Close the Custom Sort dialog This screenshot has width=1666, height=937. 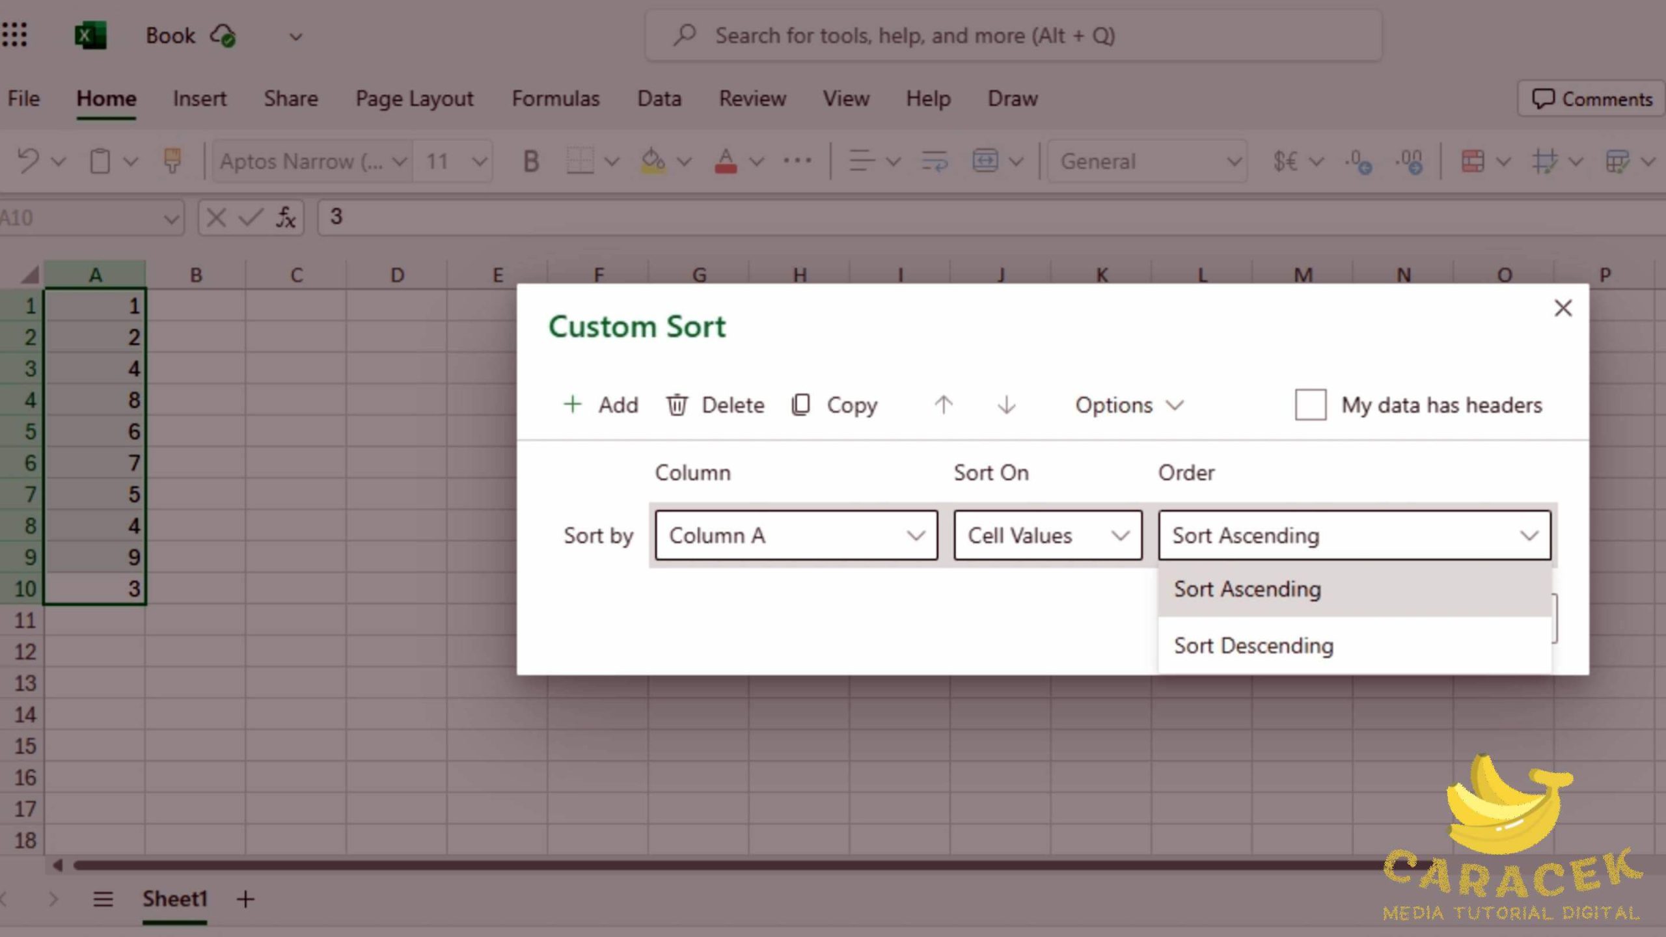coord(1563,308)
